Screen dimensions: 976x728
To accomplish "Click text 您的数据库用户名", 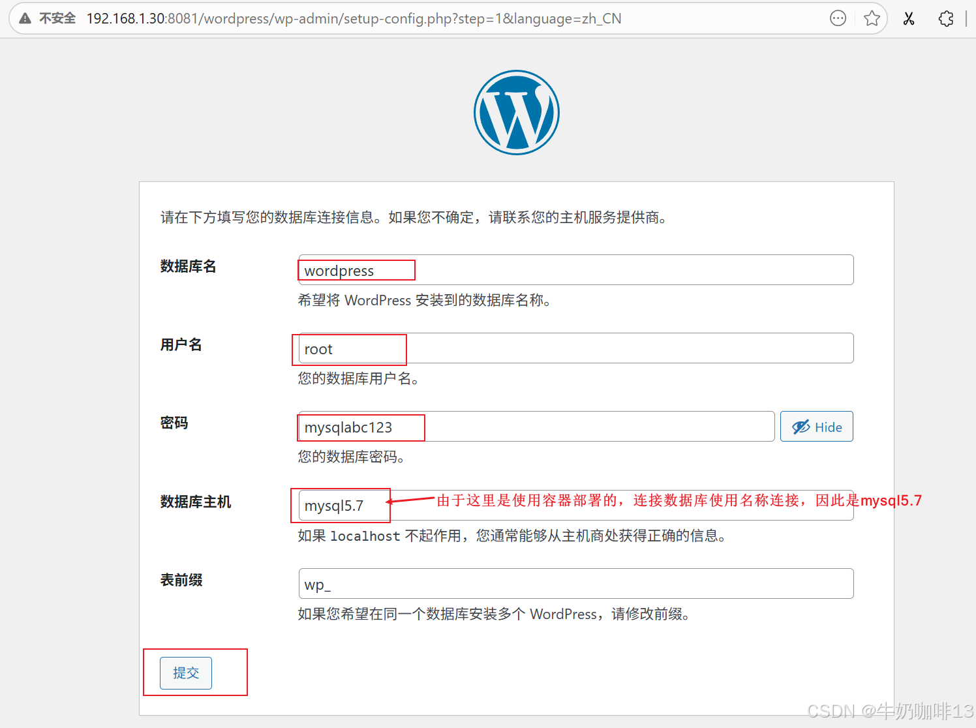I will point(358,378).
